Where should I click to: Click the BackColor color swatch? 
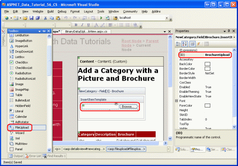click(207, 64)
